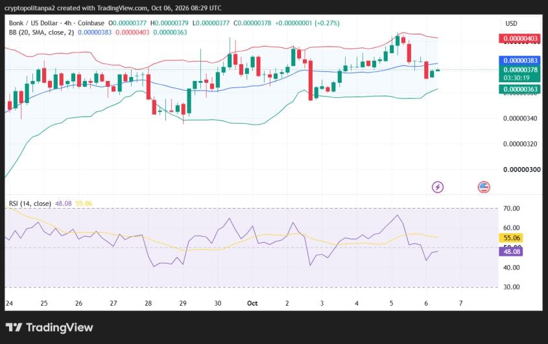
Task: Click the Coinbase exchange name in title
Action: tap(91, 23)
